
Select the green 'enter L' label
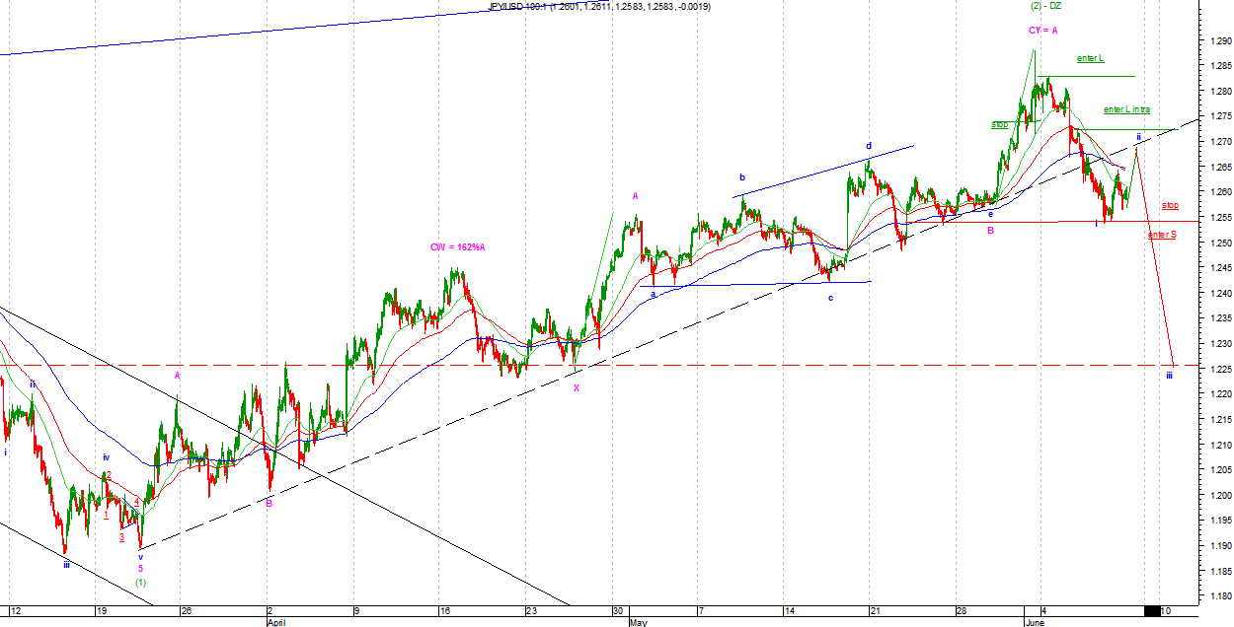(x=1090, y=59)
